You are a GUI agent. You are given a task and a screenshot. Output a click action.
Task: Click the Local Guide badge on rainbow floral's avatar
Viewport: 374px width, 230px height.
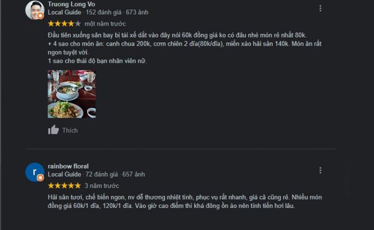coord(41,178)
